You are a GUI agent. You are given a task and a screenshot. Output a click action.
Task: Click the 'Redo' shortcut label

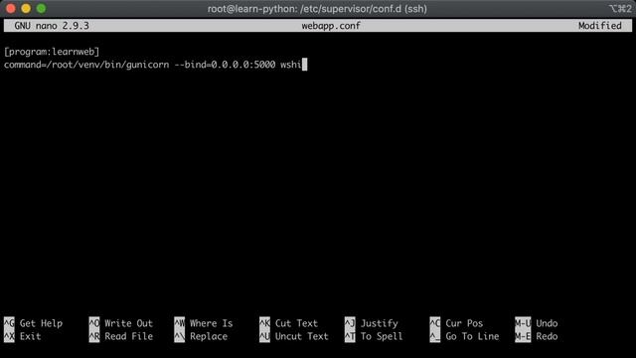(547, 336)
